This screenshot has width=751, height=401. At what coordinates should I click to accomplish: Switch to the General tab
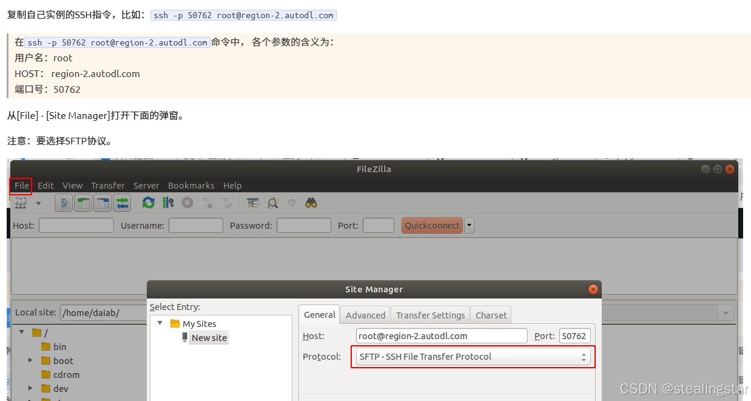pos(320,315)
